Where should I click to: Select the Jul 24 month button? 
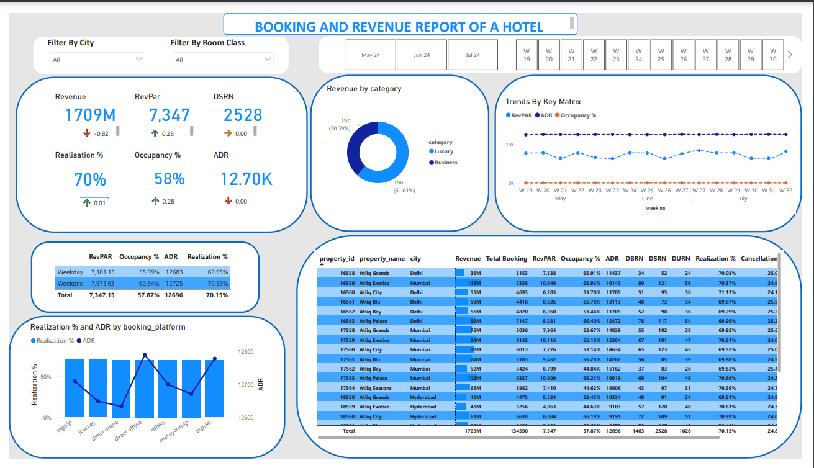click(x=473, y=55)
